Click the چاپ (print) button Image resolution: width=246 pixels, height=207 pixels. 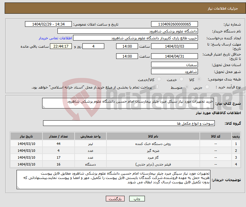point(137,199)
